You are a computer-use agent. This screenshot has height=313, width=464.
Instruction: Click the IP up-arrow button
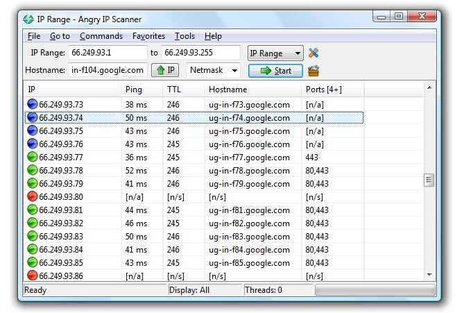pos(165,70)
